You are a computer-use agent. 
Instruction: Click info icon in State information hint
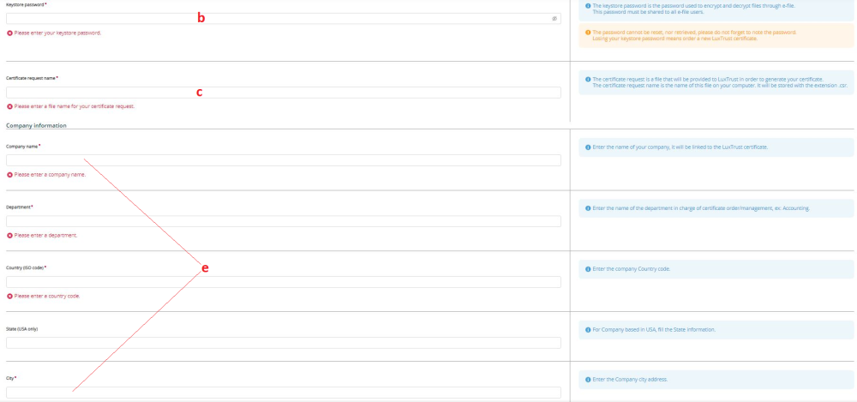588,330
